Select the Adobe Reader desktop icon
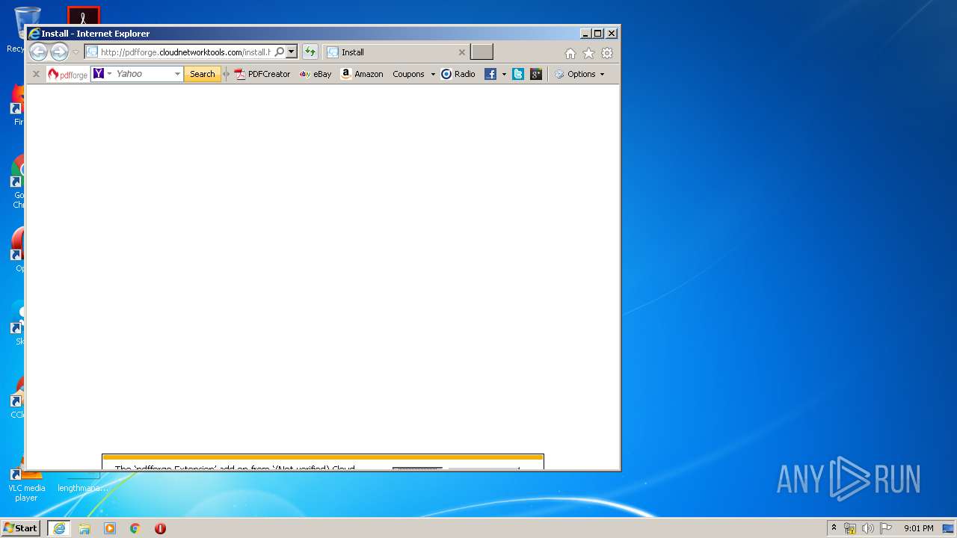957x538 pixels. pos(83,16)
